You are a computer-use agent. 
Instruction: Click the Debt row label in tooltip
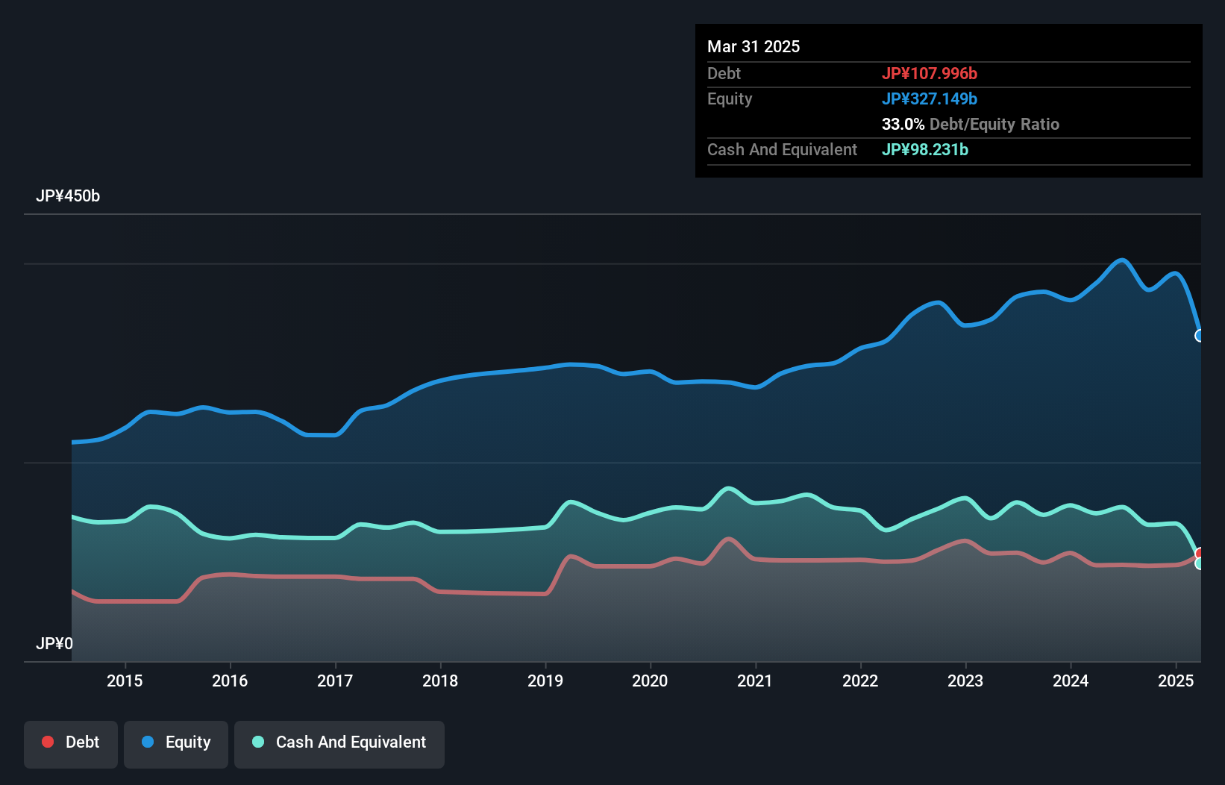[724, 73]
